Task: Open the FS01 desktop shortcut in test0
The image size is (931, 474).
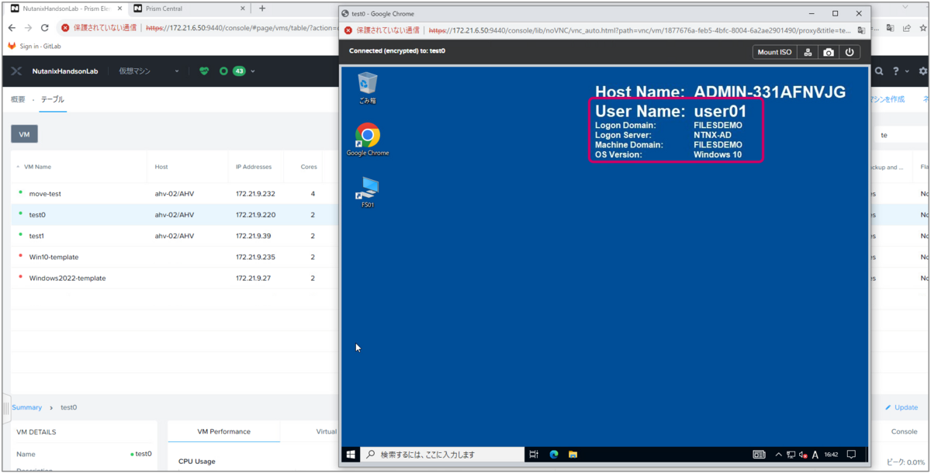Action: (x=368, y=192)
